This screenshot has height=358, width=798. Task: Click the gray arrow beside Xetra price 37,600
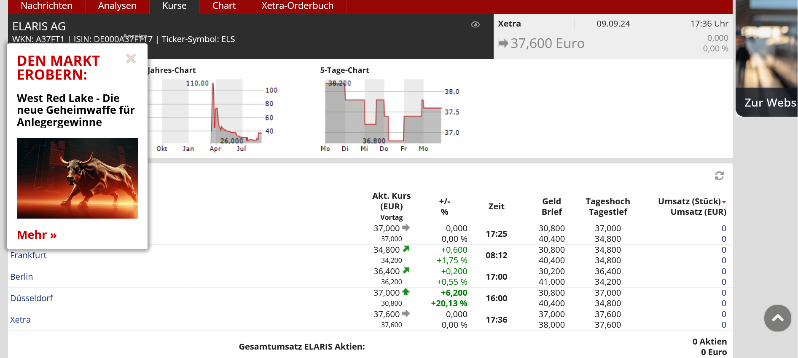point(406,313)
